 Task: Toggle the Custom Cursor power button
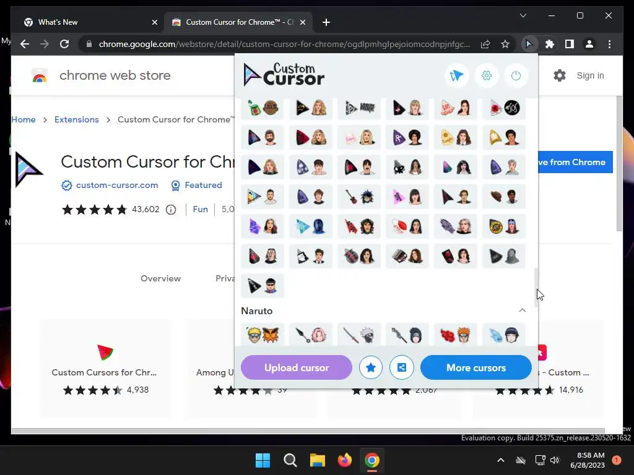516,75
